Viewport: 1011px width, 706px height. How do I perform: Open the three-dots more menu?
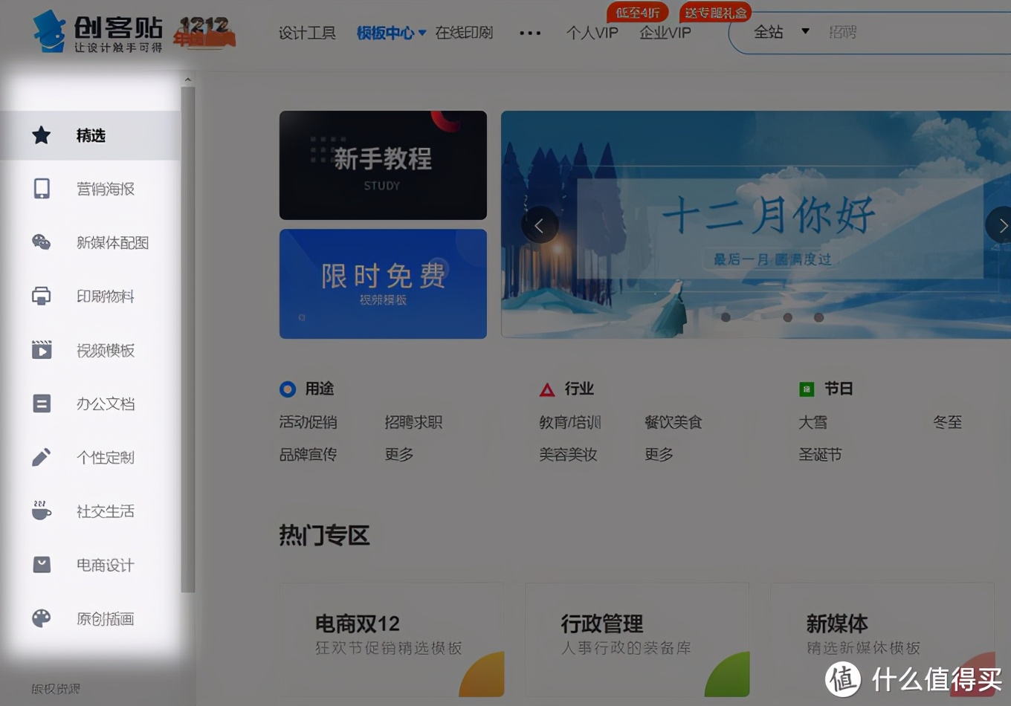tap(530, 33)
